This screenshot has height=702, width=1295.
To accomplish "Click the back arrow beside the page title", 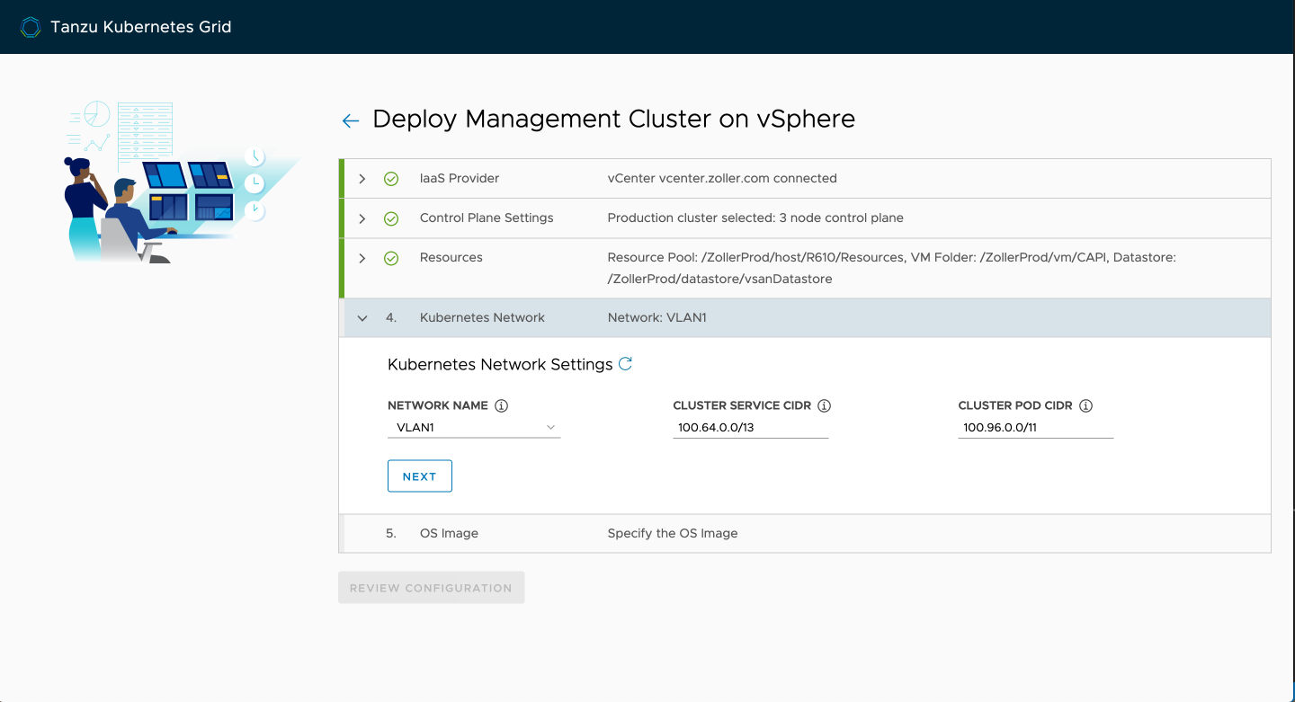I will (x=351, y=120).
